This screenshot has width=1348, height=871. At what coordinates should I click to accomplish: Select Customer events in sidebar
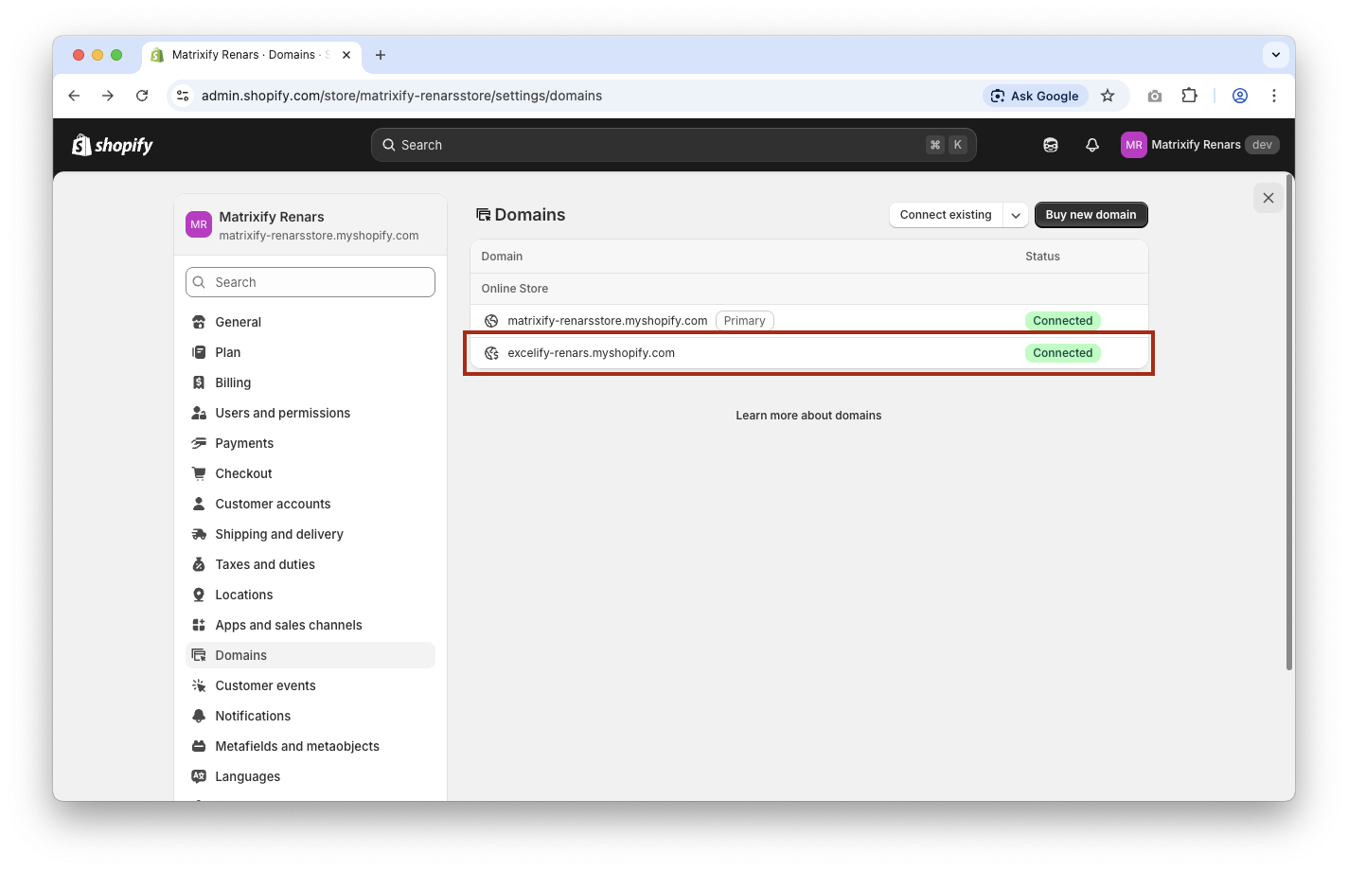pos(265,685)
